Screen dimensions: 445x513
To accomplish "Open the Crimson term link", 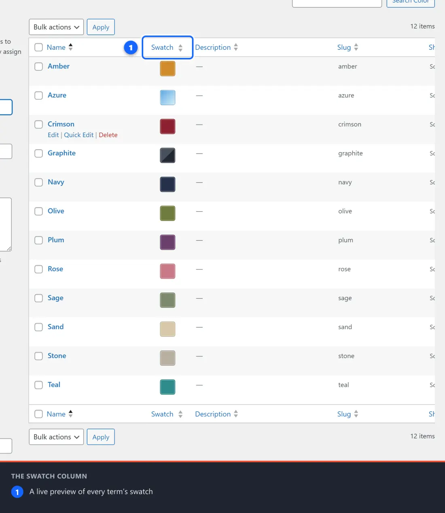I will (61, 124).
